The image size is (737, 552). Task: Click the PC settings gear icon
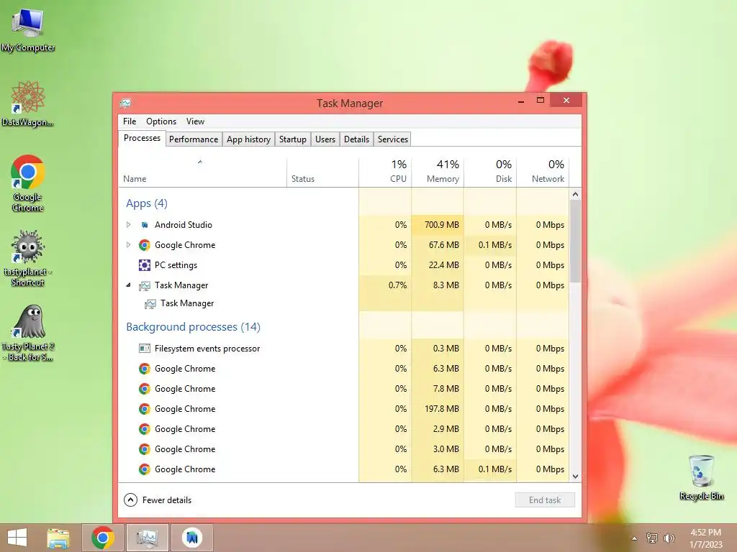[144, 265]
